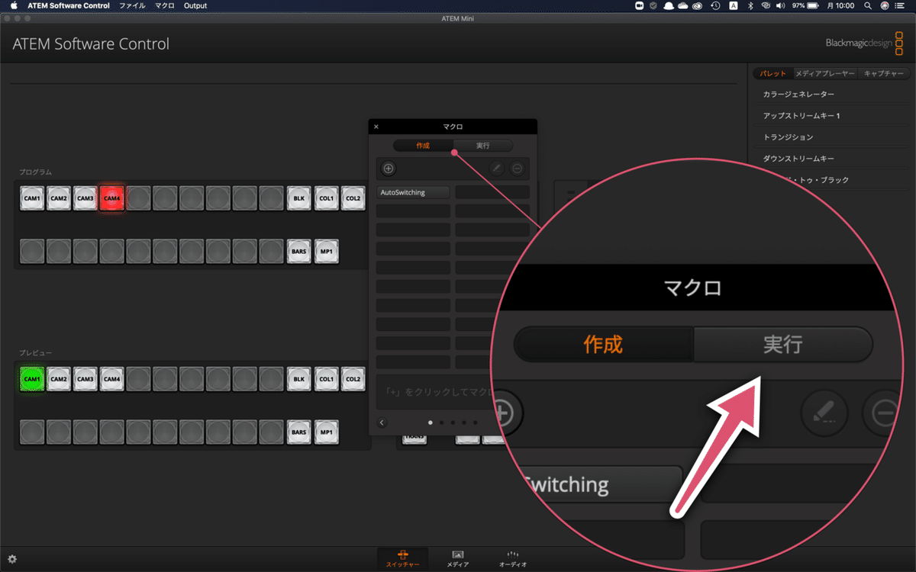This screenshot has width=916, height=572.
Task: Set preview to CAM3
Action: [x=85, y=378]
